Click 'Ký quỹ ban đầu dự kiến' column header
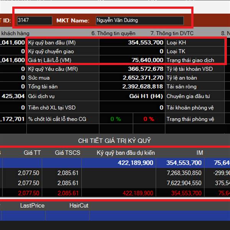The image size is (230, 230). pos(126,153)
